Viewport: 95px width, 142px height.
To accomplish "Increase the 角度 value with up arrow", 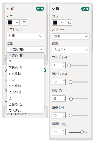I will [64, 97].
